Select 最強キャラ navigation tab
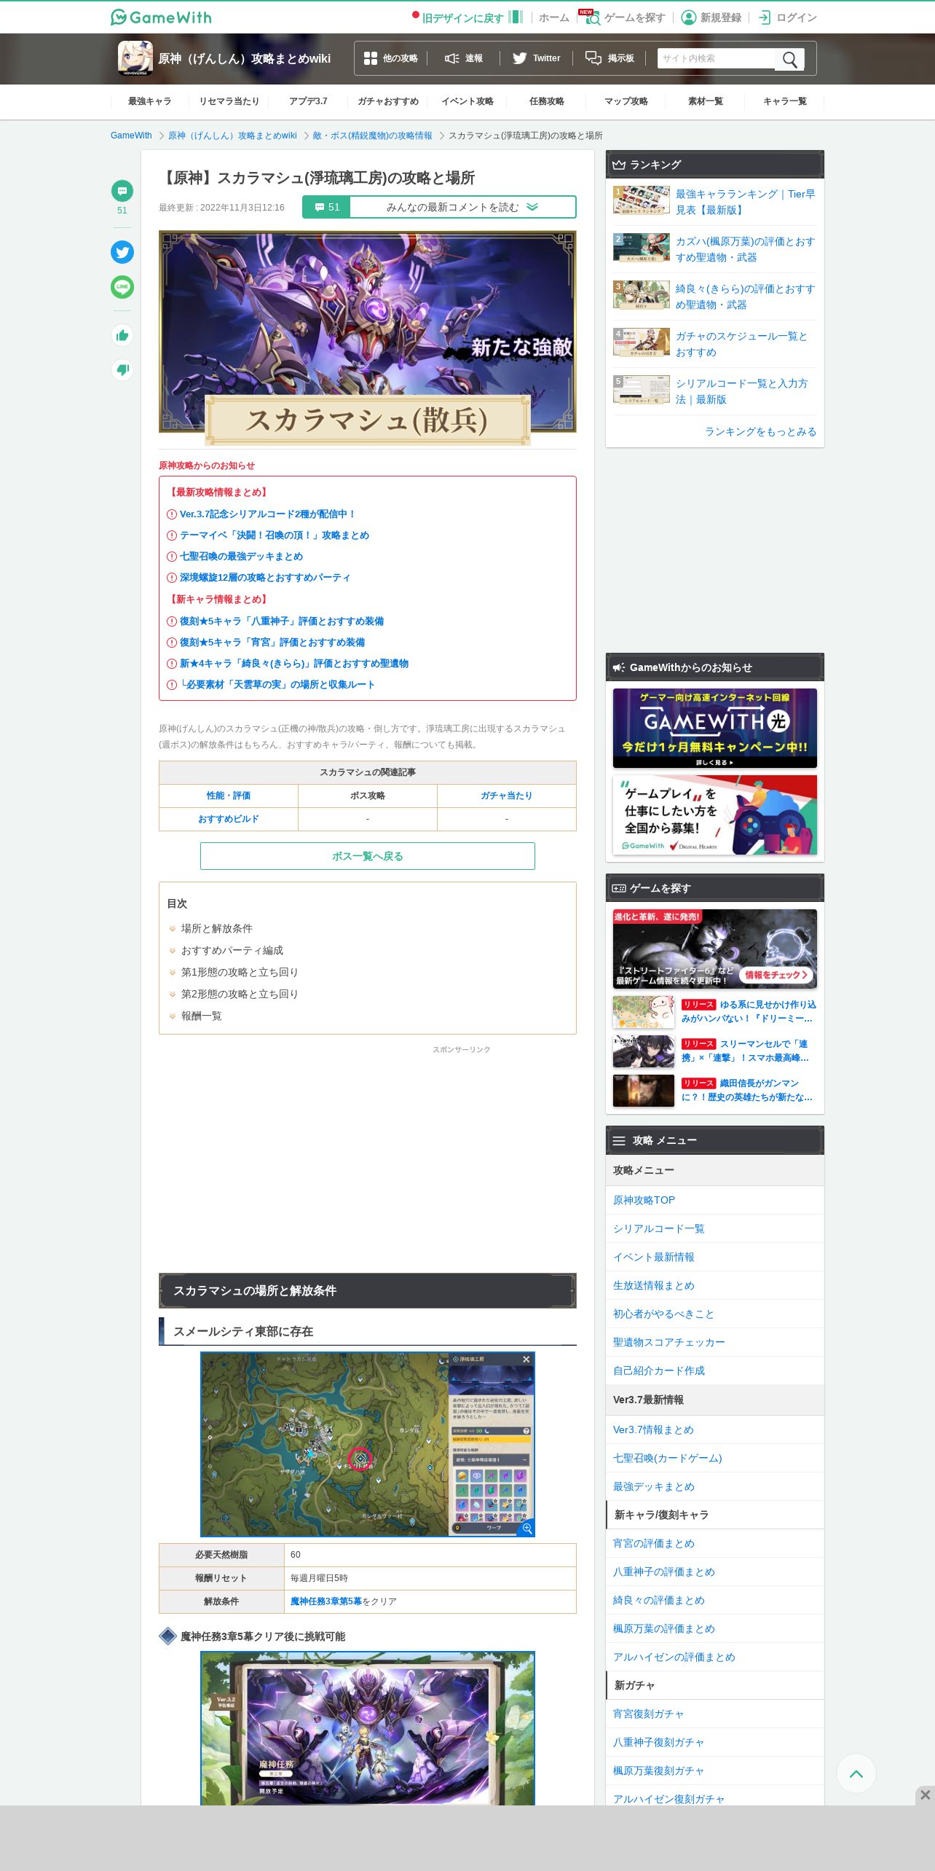This screenshot has width=935, height=1871. pyautogui.click(x=150, y=101)
